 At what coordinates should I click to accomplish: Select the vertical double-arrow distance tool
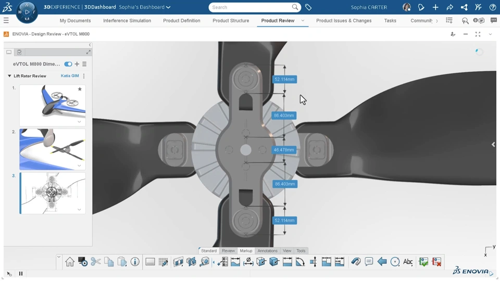point(314,262)
